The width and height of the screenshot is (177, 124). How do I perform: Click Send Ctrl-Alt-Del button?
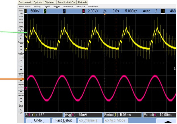tap(67, 2)
